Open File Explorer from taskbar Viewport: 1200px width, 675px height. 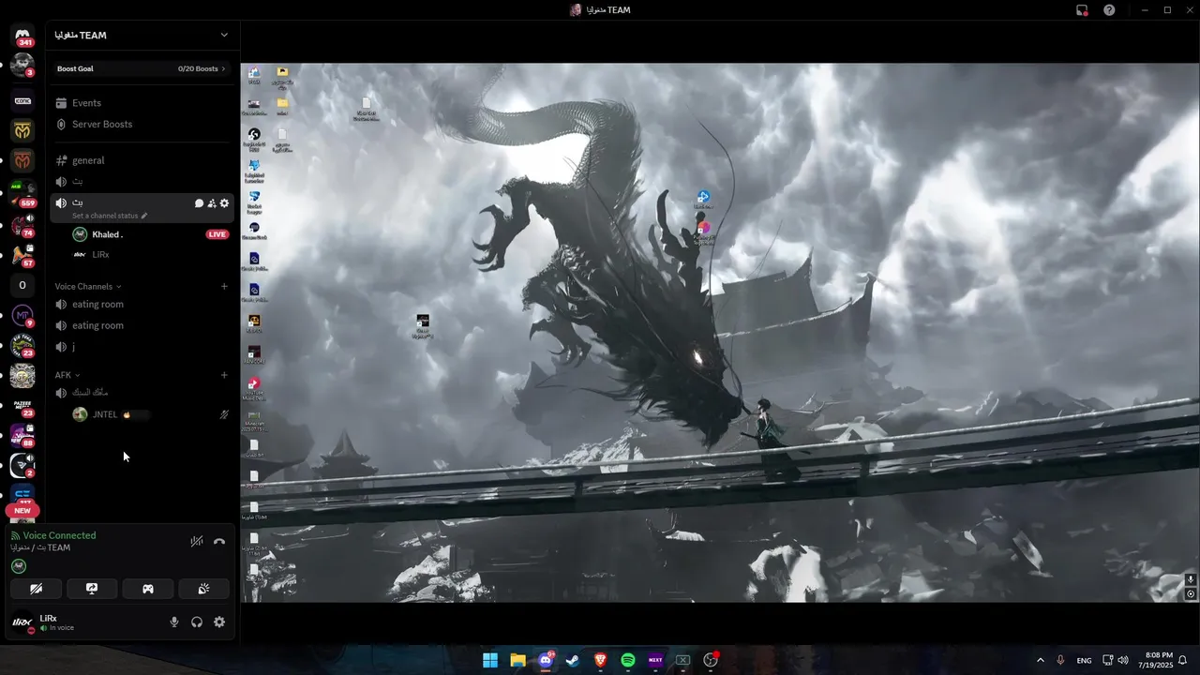(517, 660)
